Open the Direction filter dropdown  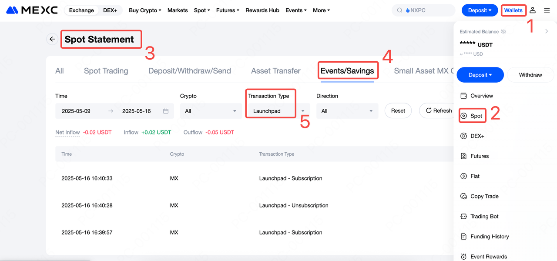pos(347,111)
